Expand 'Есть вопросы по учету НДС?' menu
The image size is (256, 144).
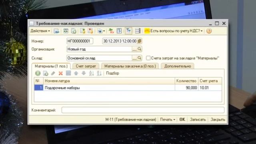pyautogui.click(x=176, y=31)
